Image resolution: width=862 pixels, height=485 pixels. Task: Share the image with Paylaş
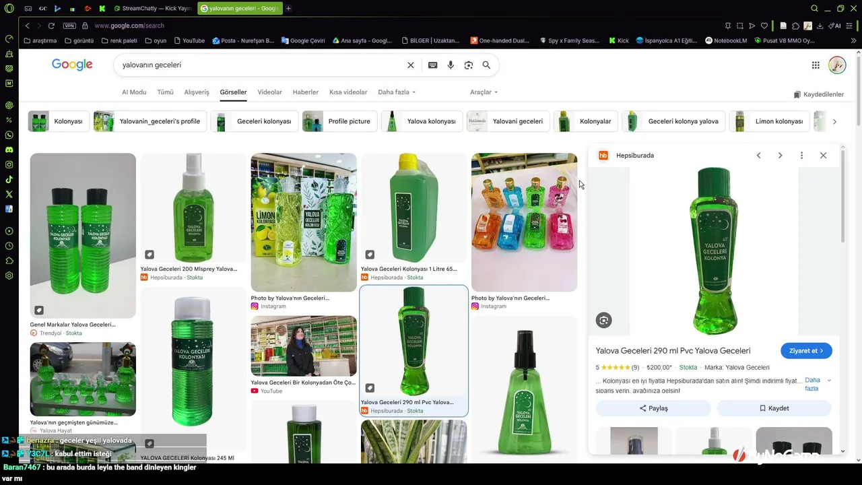[x=653, y=408]
